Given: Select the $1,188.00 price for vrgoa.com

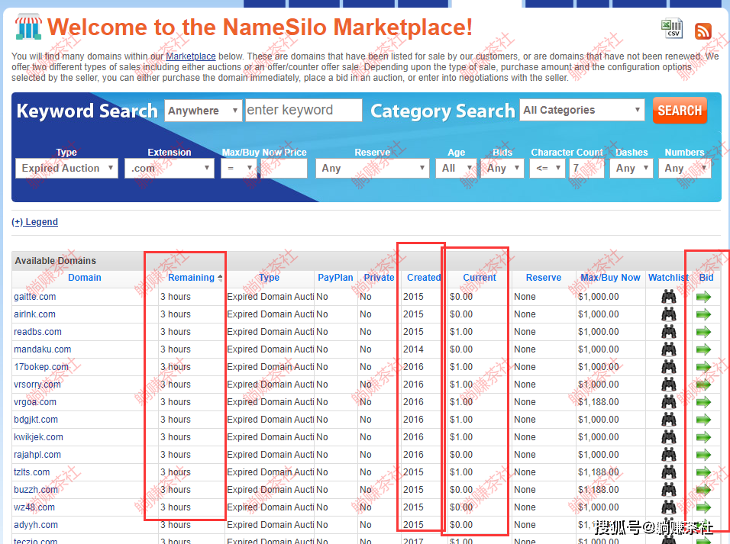Looking at the screenshot, I should click(598, 402).
